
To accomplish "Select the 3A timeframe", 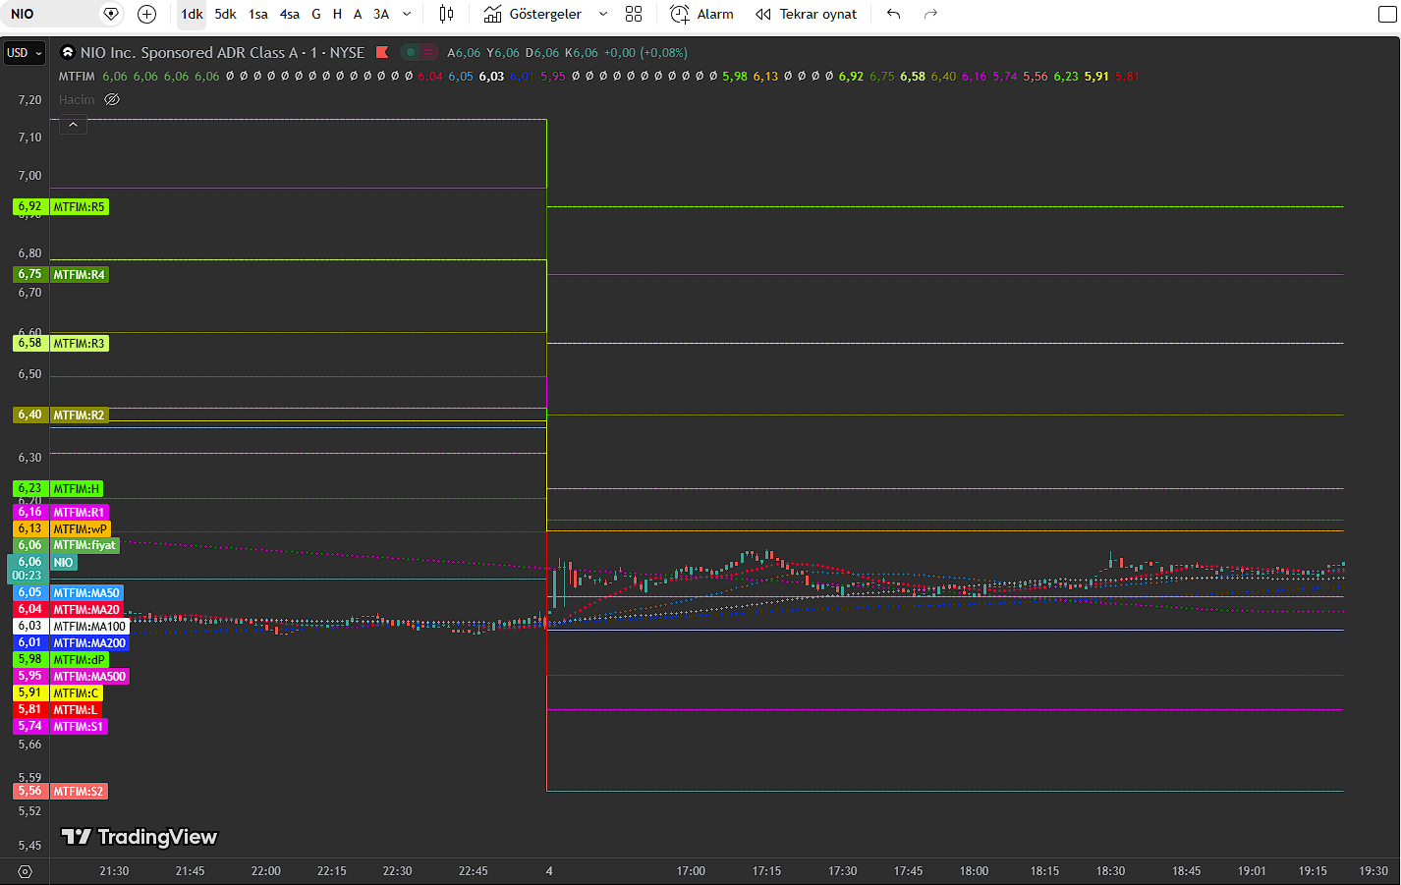I will click(381, 14).
